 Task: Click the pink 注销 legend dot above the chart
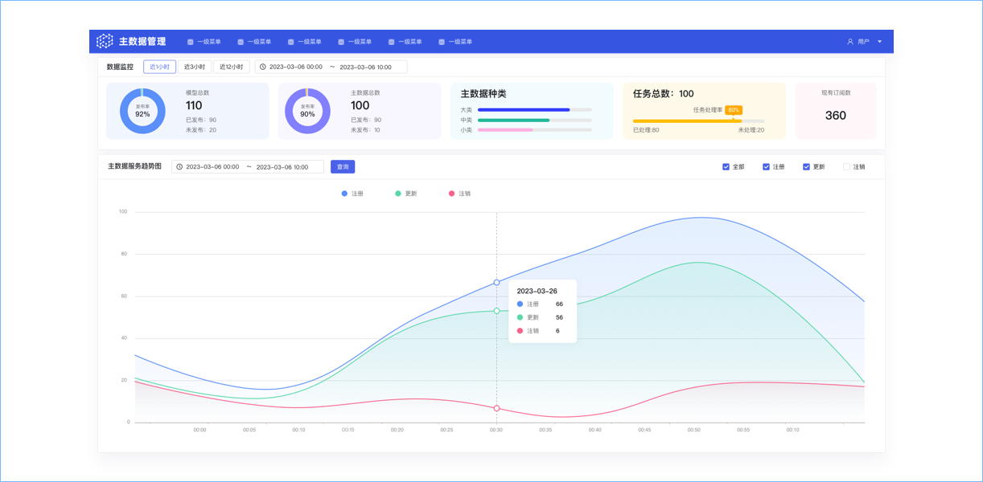[451, 194]
